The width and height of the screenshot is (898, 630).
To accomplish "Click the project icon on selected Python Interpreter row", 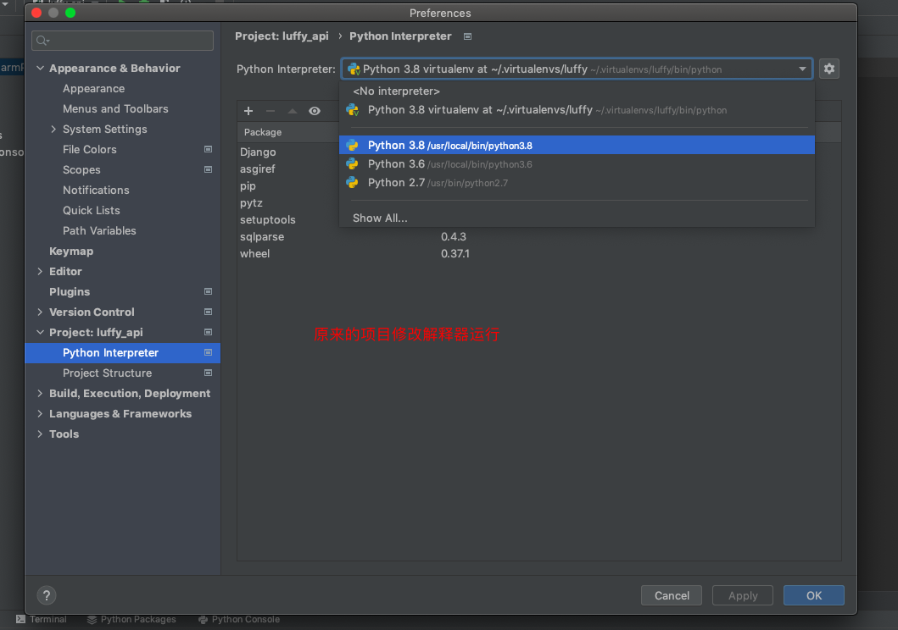I will [208, 353].
